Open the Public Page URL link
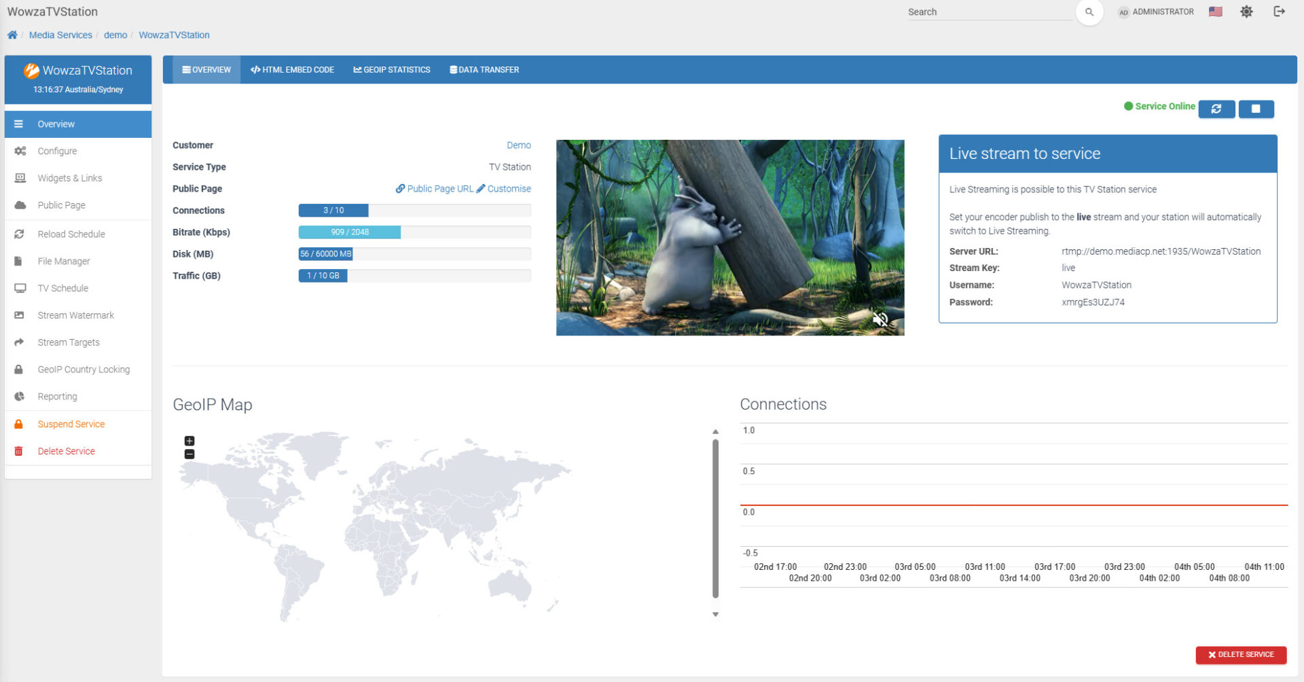The width and height of the screenshot is (1304, 682). 435,189
